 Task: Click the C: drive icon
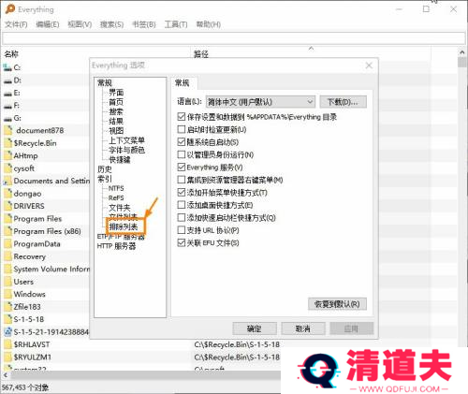click(7, 67)
